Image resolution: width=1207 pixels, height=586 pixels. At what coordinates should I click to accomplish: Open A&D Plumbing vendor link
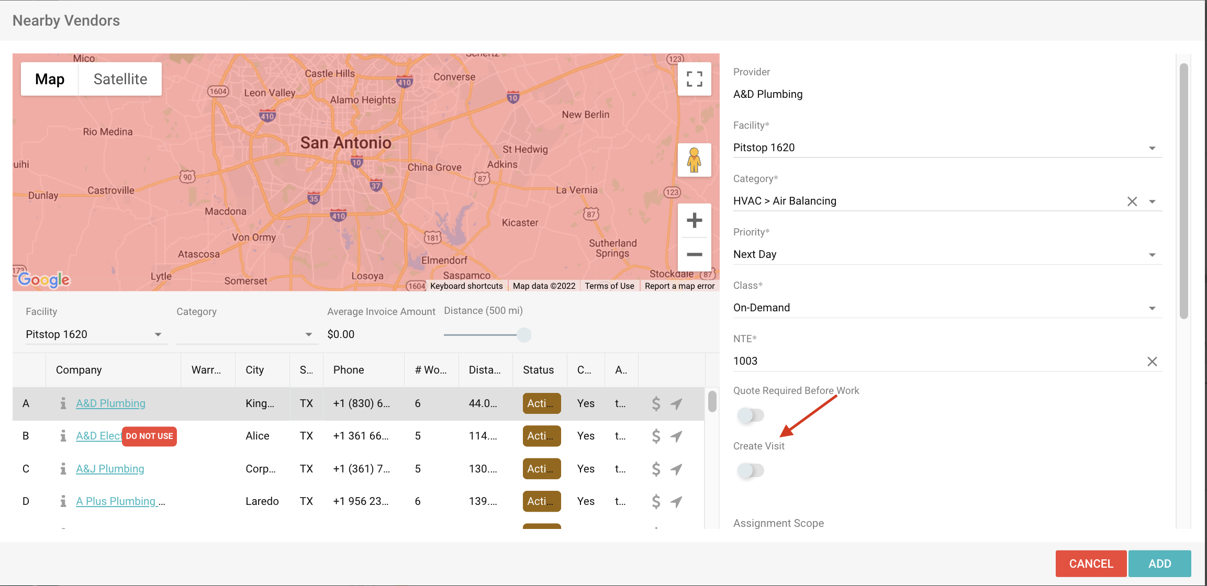tap(110, 403)
